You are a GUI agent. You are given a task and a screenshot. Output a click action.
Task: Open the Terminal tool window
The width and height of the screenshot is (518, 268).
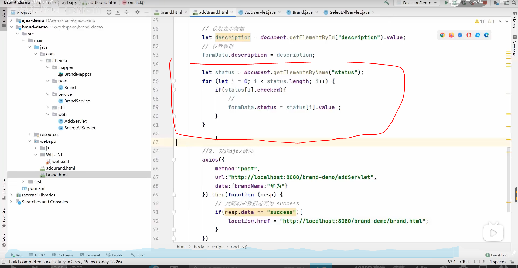pyautogui.click(x=90, y=255)
